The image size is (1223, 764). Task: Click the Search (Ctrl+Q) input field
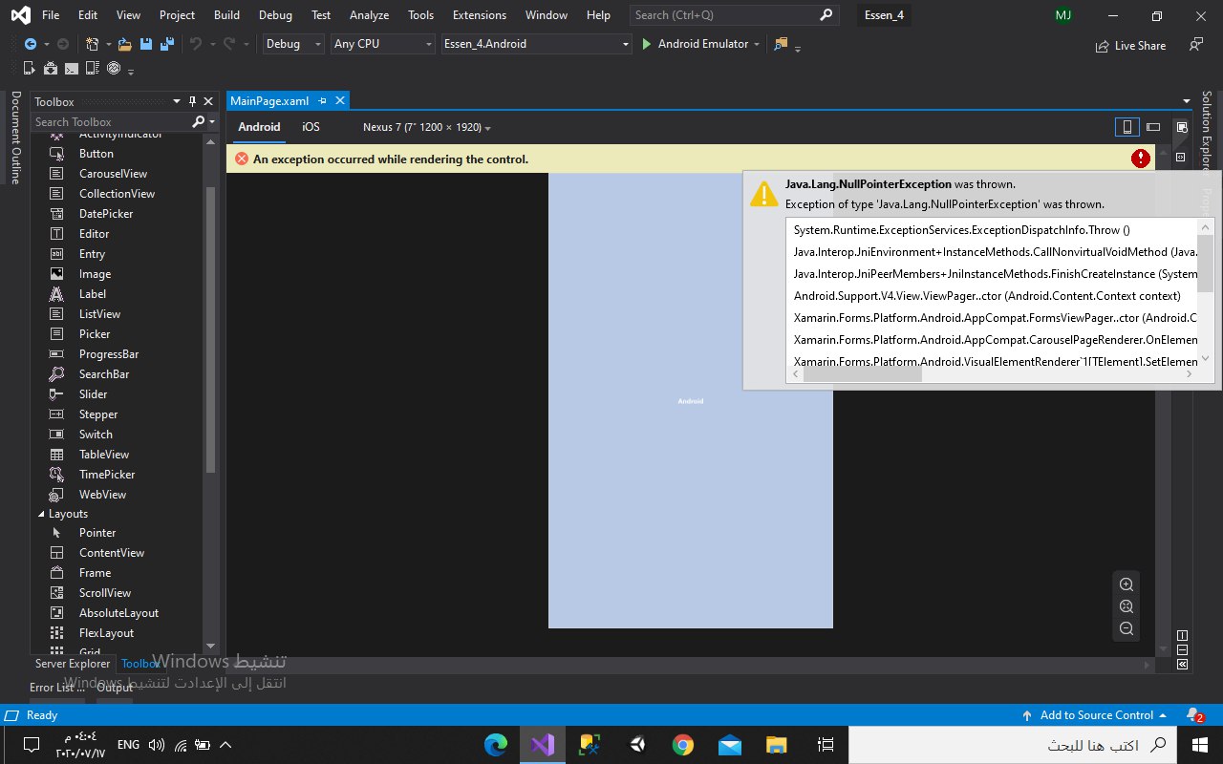734,15
